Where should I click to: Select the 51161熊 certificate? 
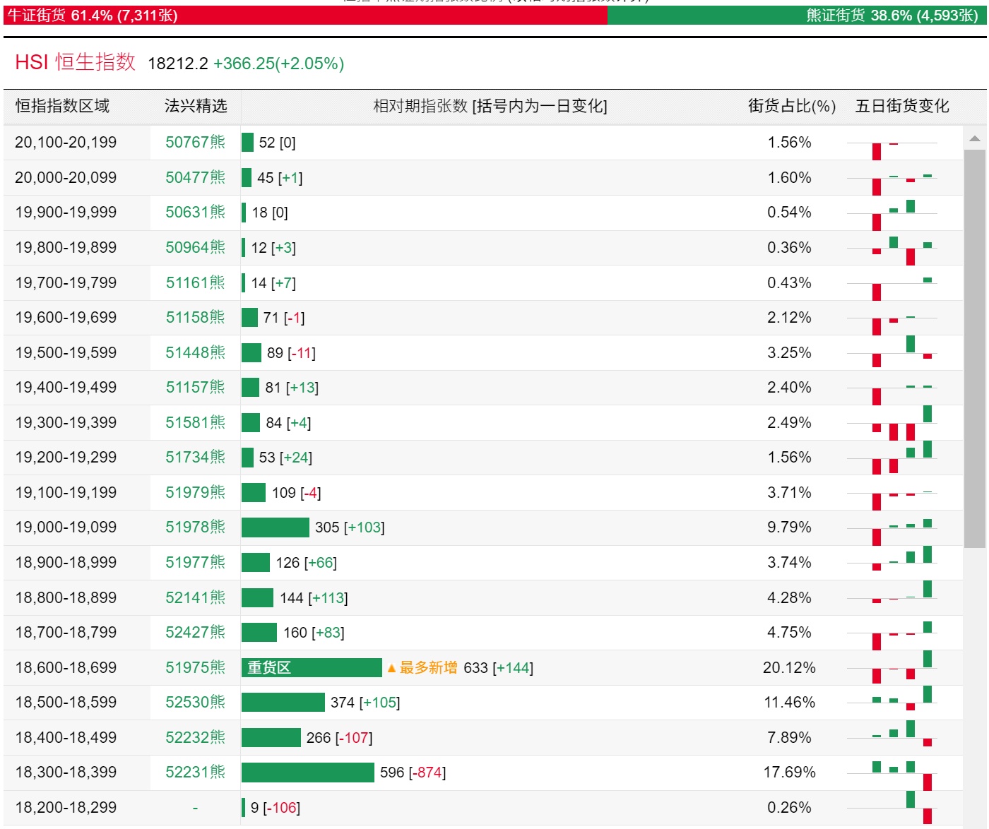[x=195, y=283]
